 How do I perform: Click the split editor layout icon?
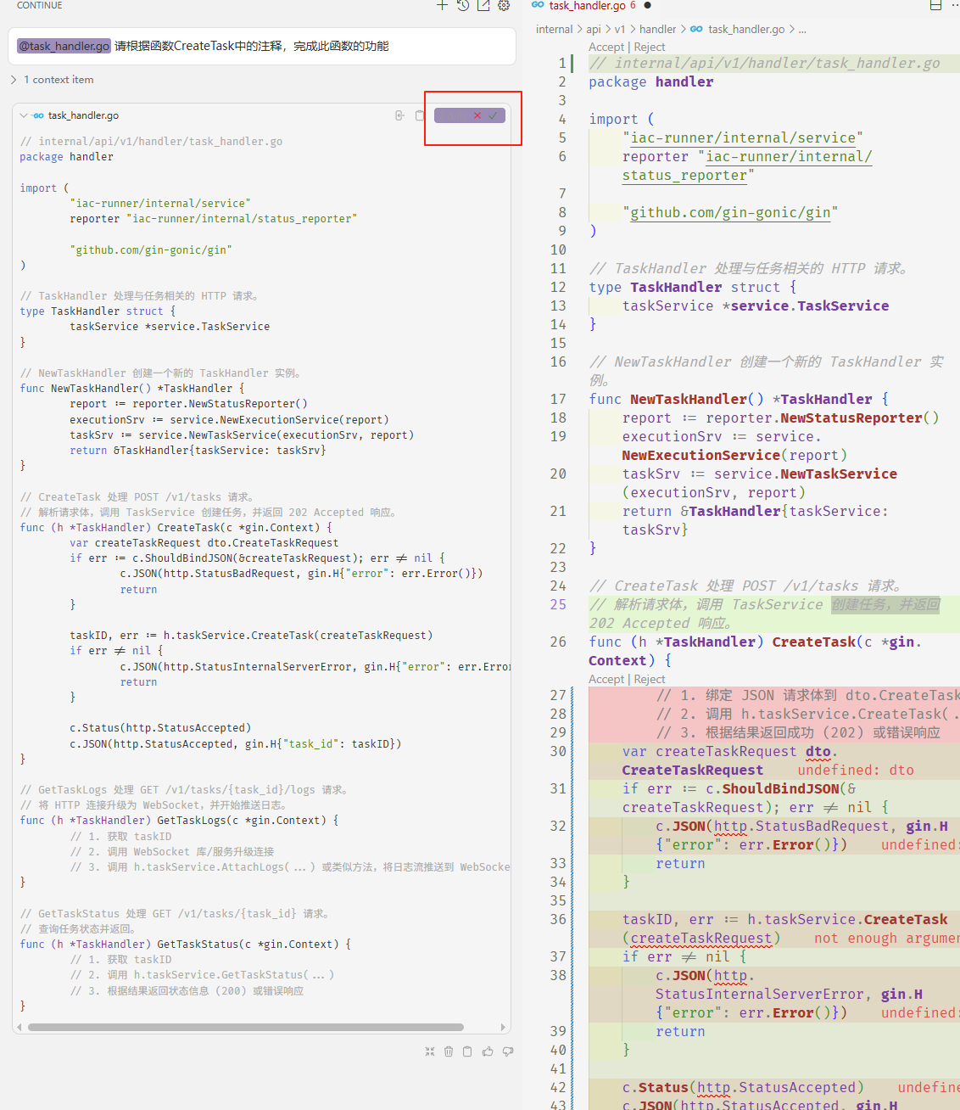click(935, 5)
